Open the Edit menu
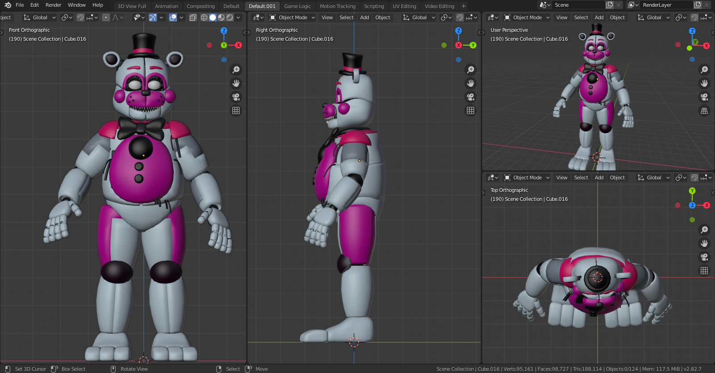Screen dimensions: 715x373 tap(34, 5)
